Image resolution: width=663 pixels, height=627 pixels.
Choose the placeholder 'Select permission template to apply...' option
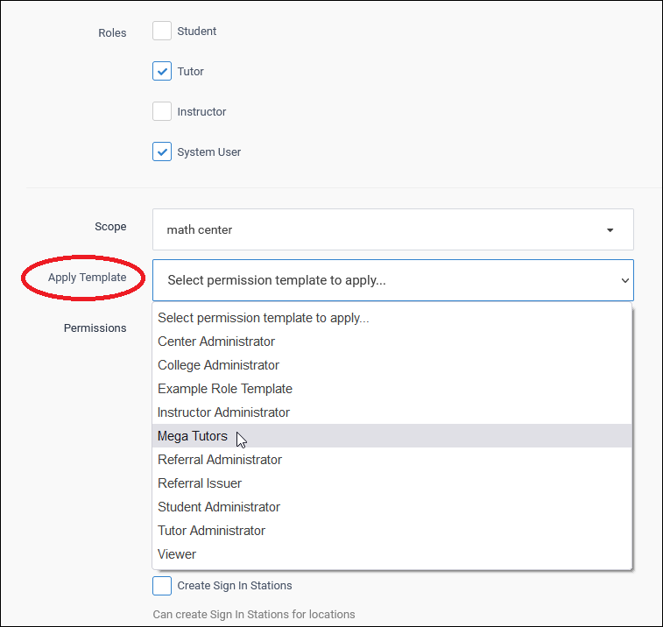(x=263, y=318)
